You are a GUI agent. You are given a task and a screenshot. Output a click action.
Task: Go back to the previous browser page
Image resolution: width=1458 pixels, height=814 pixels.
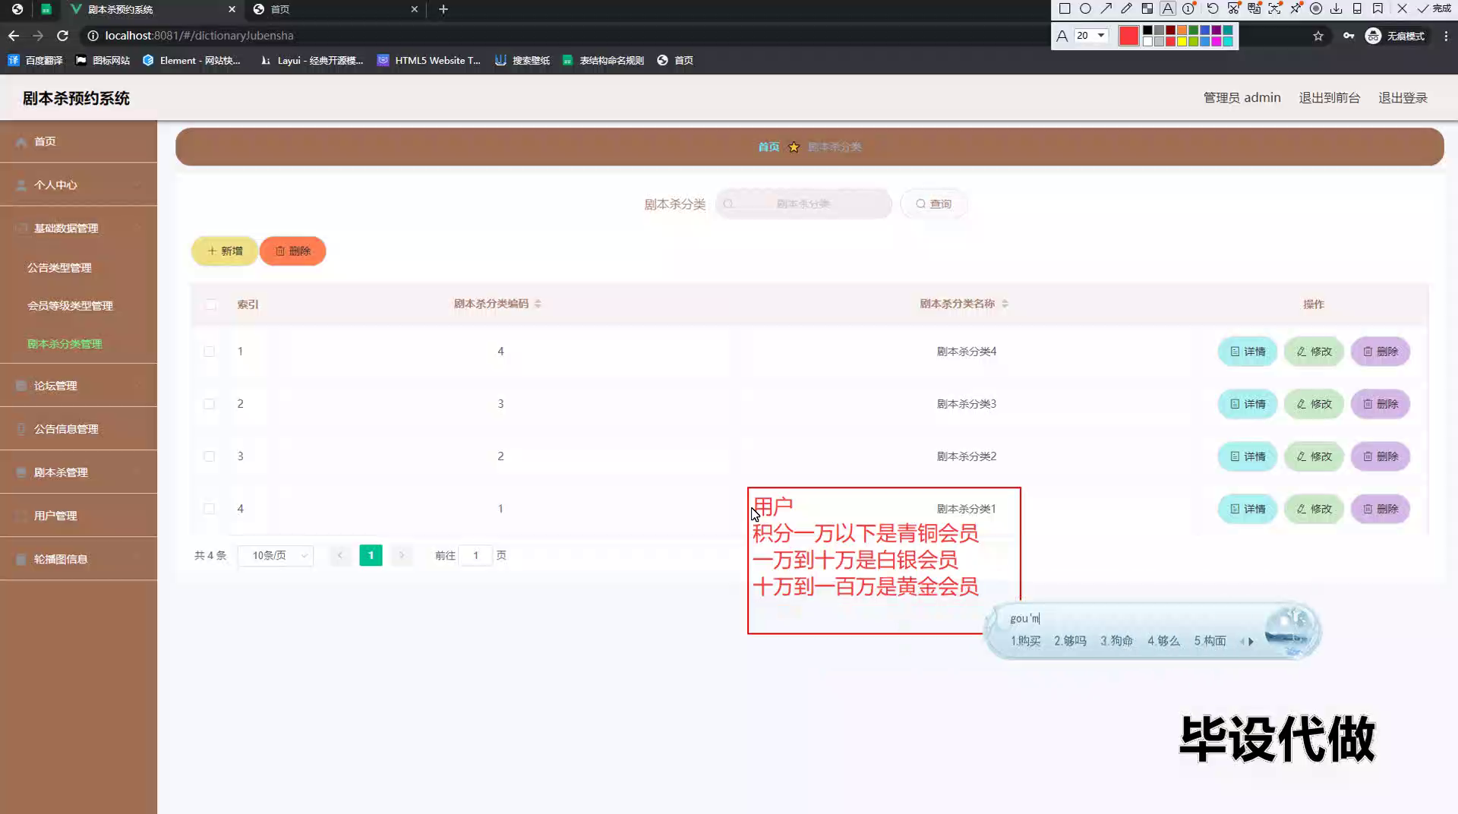(14, 36)
